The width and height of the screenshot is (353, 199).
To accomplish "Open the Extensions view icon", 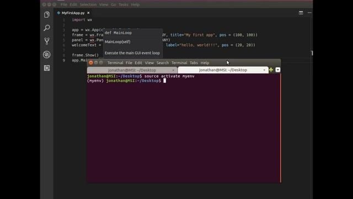I will pos(47,68).
